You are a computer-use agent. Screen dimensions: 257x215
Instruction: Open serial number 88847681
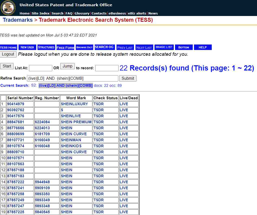click(x=15, y=122)
